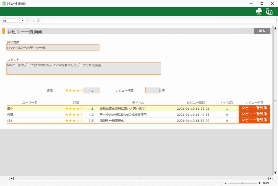Click the horizontal scrollbar right arrow
This screenshot has width=278, height=186.
click(270, 178)
